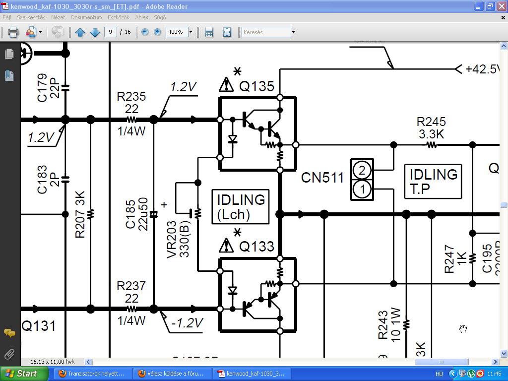Open the Fájl menu
This screenshot has width=508, height=381.
point(7,17)
